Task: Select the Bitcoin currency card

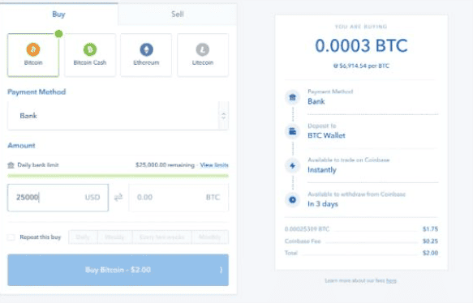Action: [33, 55]
